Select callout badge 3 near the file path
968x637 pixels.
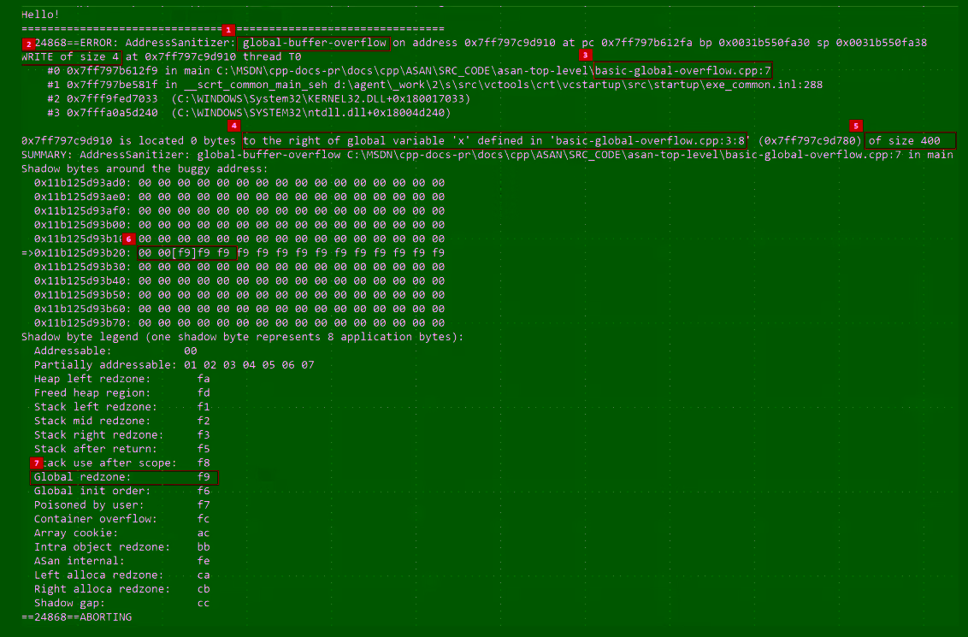point(585,55)
